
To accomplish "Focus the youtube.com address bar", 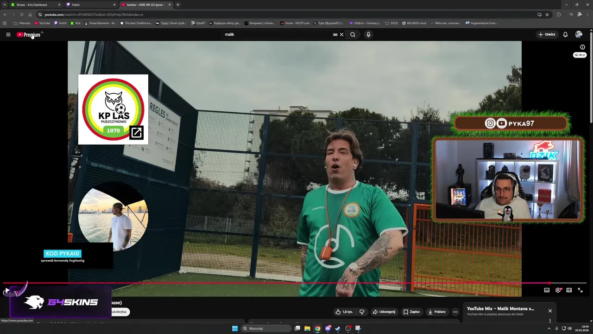I will (287, 14).
